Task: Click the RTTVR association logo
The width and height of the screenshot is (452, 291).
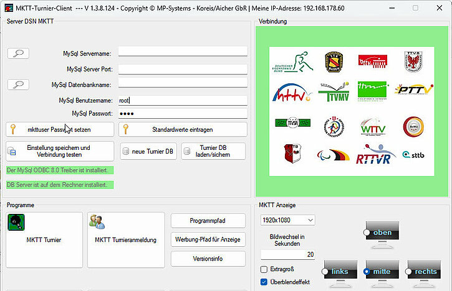Action: 373,155
